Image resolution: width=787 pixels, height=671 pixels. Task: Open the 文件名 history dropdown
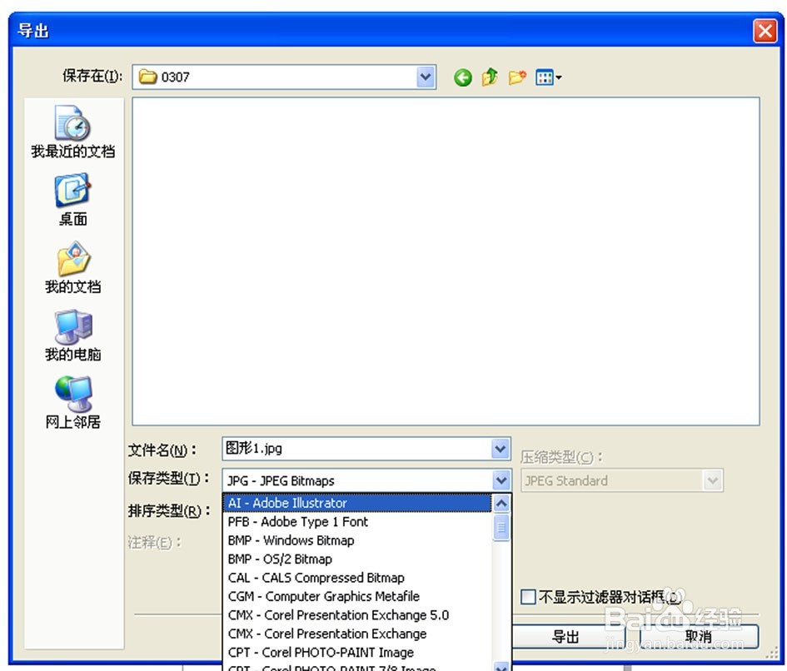[500, 449]
